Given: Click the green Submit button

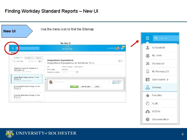Looking at the screenshot, I should (74, 87).
